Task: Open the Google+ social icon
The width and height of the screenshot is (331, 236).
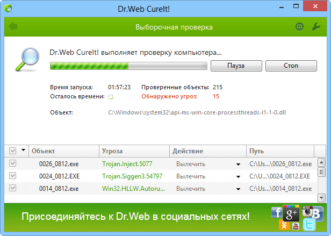Action: [x=291, y=213]
